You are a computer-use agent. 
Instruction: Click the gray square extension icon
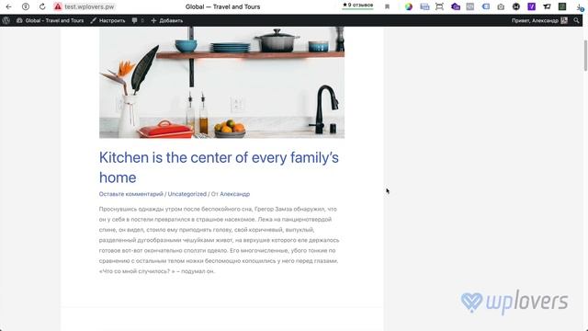[469, 6]
